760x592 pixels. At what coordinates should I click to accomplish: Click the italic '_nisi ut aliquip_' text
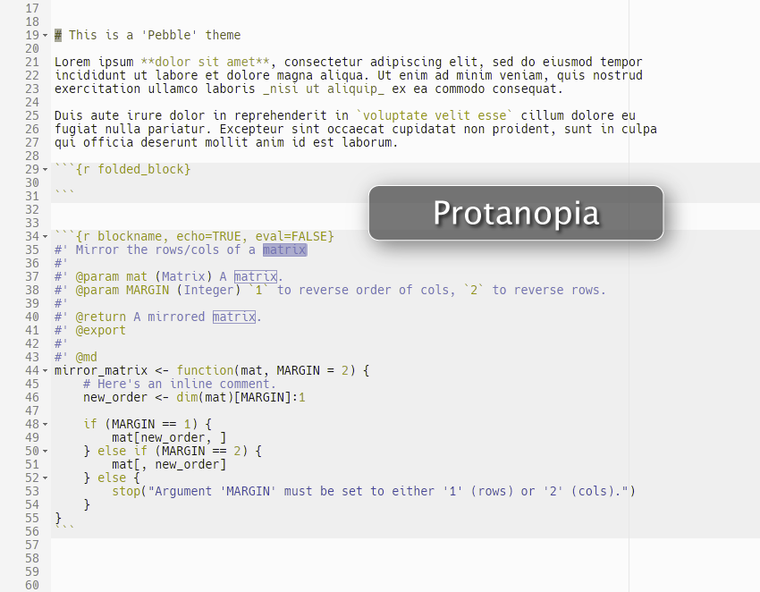click(x=324, y=89)
